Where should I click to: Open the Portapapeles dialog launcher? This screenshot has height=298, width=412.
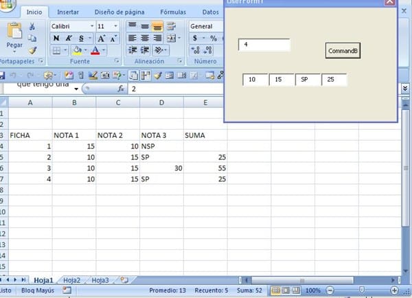pyautogui.click(x=41, y=61)
